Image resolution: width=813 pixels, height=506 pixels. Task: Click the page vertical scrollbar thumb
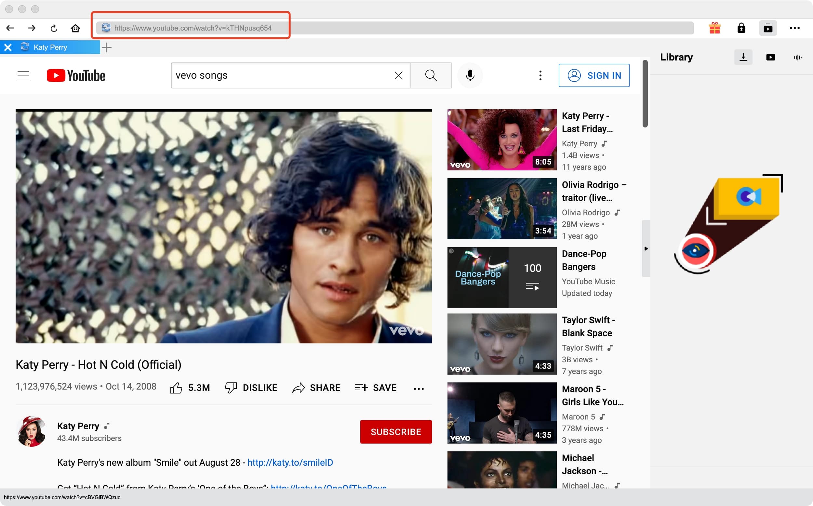645,94
